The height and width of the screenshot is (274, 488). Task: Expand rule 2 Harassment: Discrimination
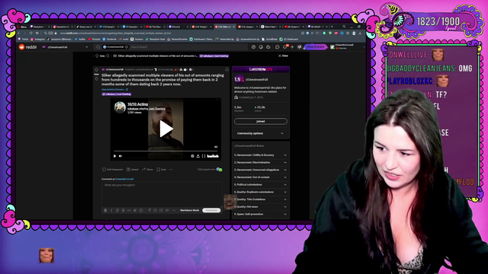tap(260, 162)
